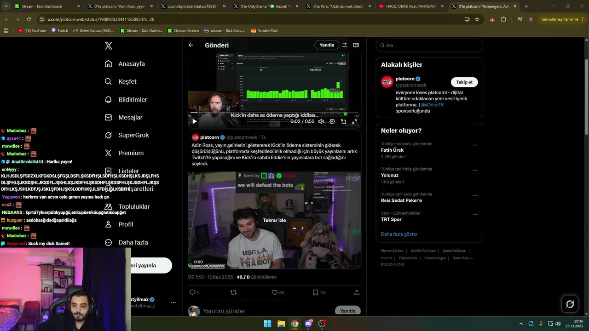589x331 pixels.
Task: Bookmark the post
Action: coord(316,292)
